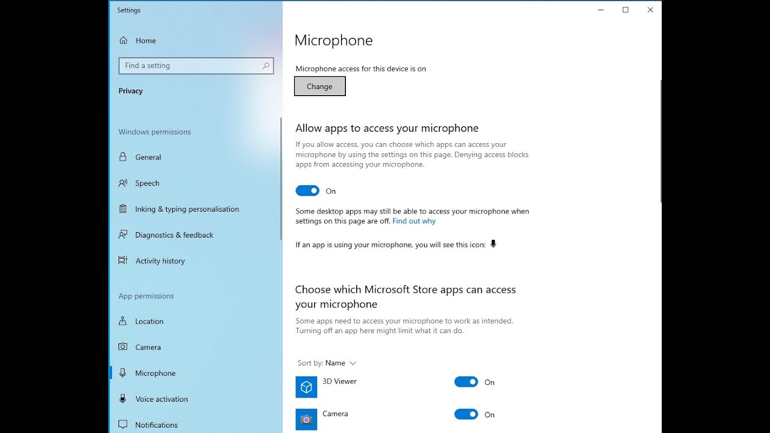
Task: Open the Find out why link
Action: coord(414,221)
